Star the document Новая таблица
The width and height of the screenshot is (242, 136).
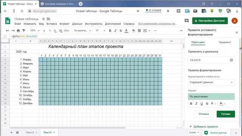coord(43,19)
